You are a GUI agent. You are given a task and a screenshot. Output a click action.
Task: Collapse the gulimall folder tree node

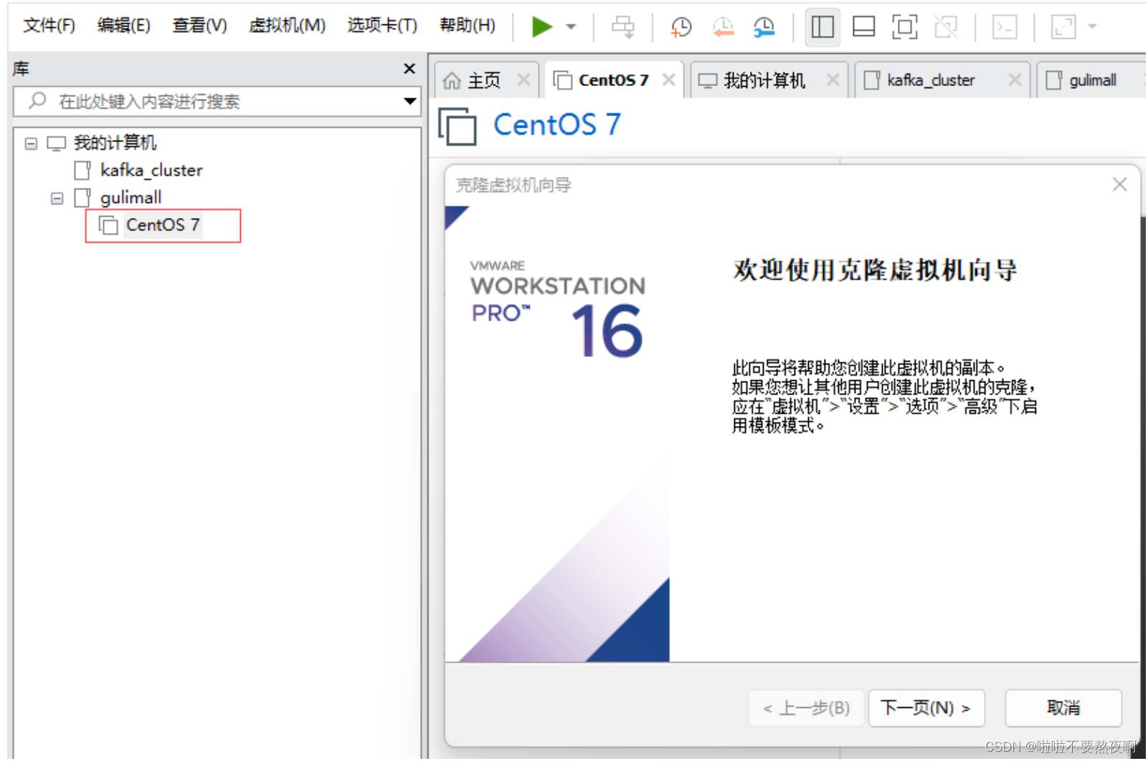pos(57,198)
